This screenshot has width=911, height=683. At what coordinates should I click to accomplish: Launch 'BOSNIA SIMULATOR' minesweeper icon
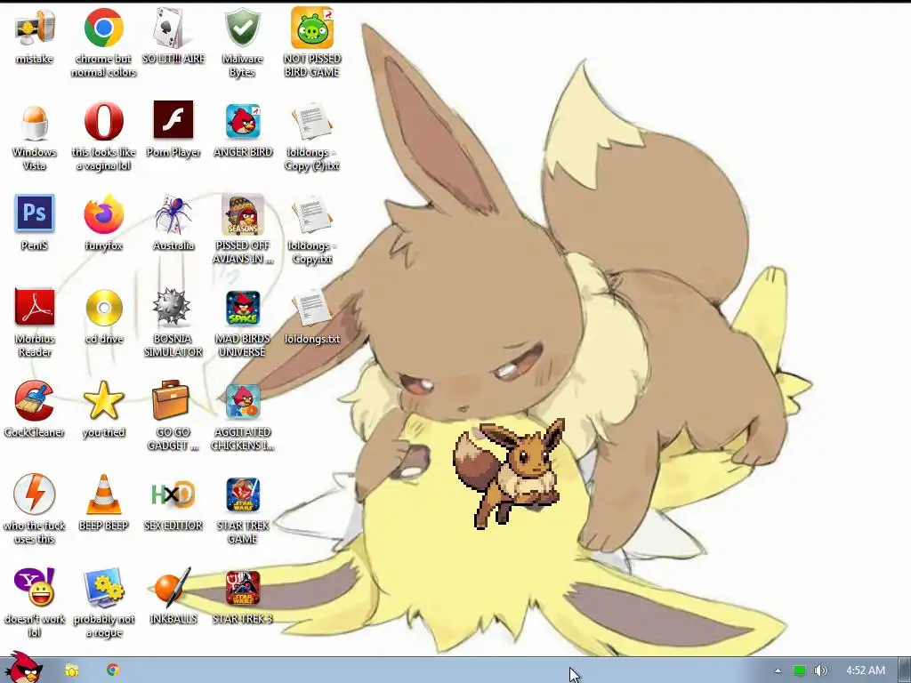tap(172, 308)
